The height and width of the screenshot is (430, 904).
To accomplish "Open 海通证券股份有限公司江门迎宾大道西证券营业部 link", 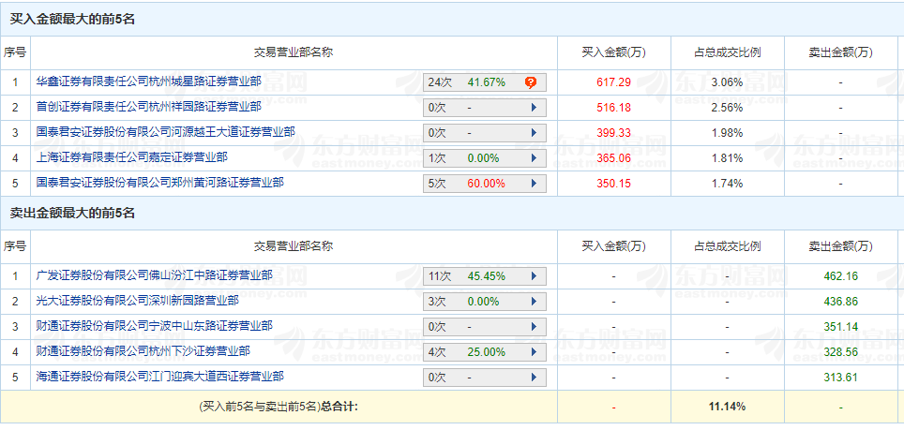I will pos(159,377).
